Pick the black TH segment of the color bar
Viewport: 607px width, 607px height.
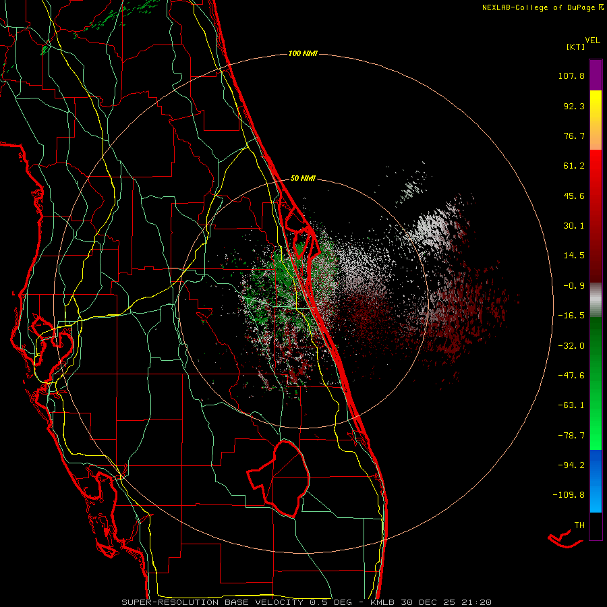tap(596, 525)
